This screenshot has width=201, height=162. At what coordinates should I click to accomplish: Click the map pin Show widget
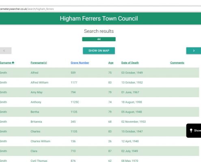194,130
